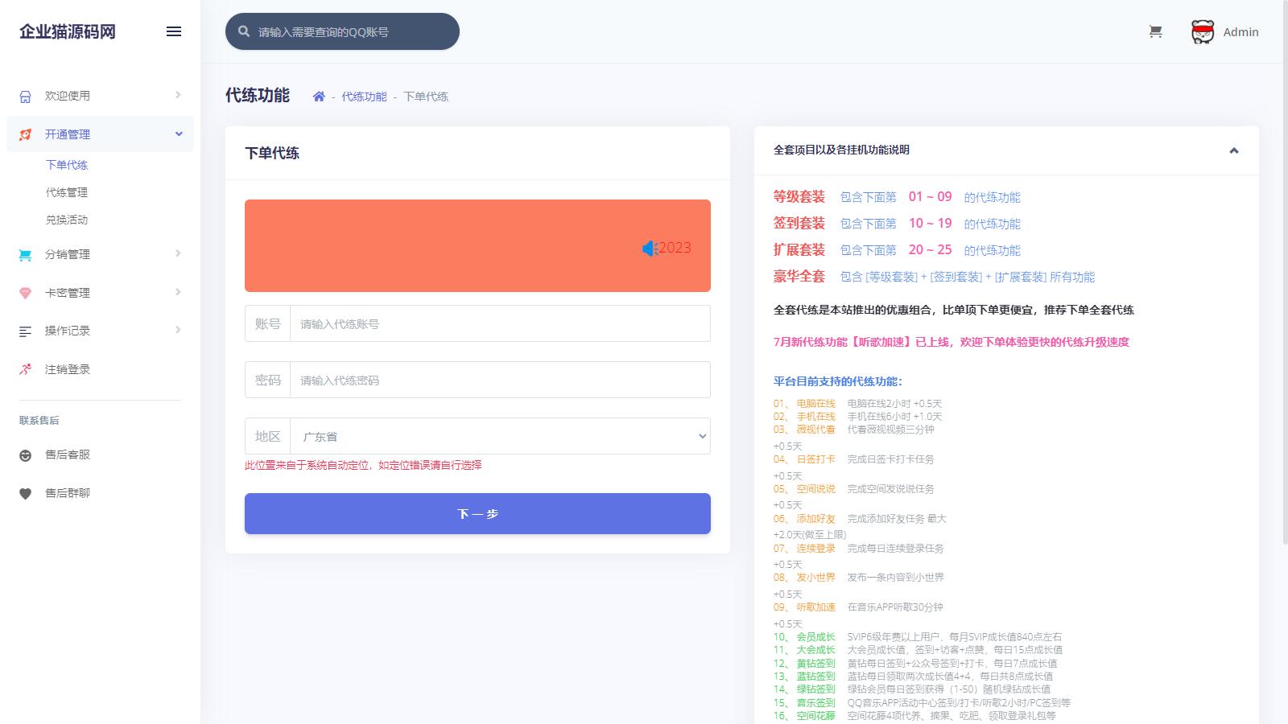Click the hamburger menu icon to toggle the sidebar
The height and width of the screenshot is (724, 1288).
click(174, 31)
